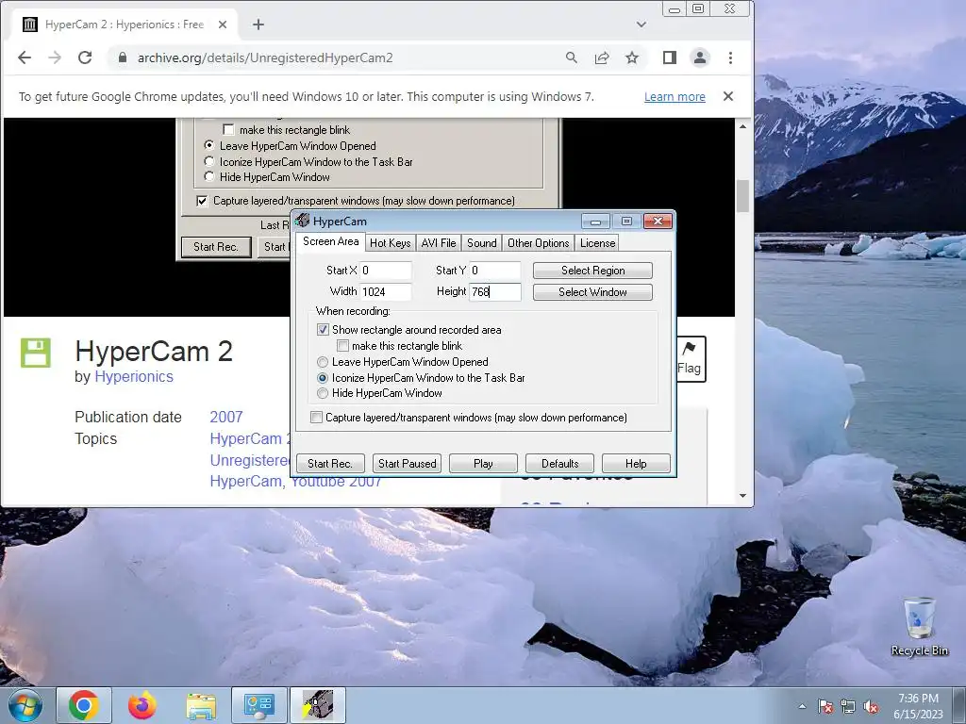Open Chrome side panel icon

pyautogui.click(x=670, y=58)
